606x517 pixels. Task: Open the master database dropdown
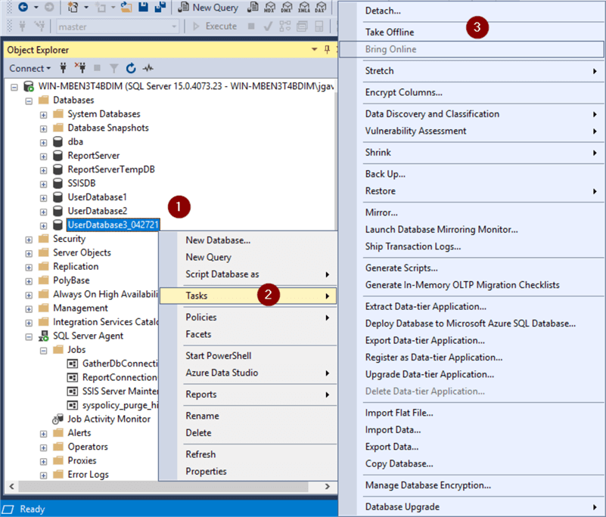(176, 26)
